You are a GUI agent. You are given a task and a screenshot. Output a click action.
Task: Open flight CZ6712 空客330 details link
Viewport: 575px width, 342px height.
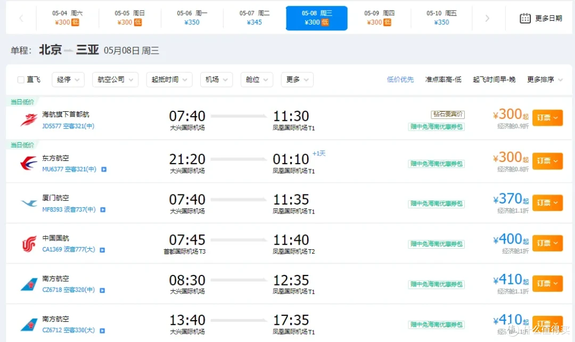[x=69, y=330]
